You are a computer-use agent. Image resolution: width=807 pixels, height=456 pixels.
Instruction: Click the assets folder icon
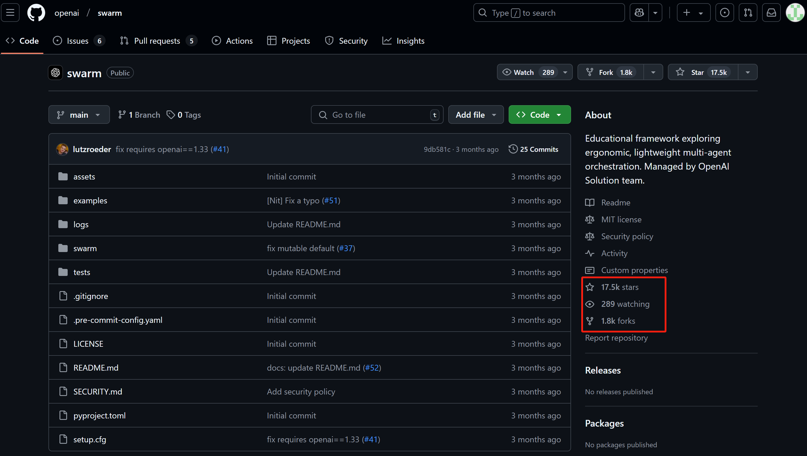pos(63,176)
